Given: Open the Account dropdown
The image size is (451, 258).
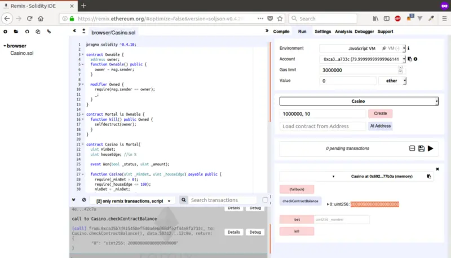Looking at the screenshot, I should pos(362,59).
